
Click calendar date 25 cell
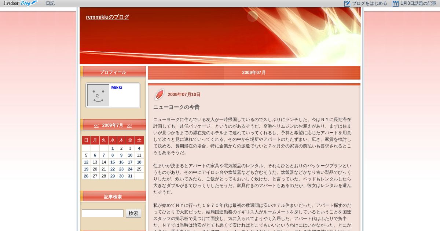click(x=139, y=169)
